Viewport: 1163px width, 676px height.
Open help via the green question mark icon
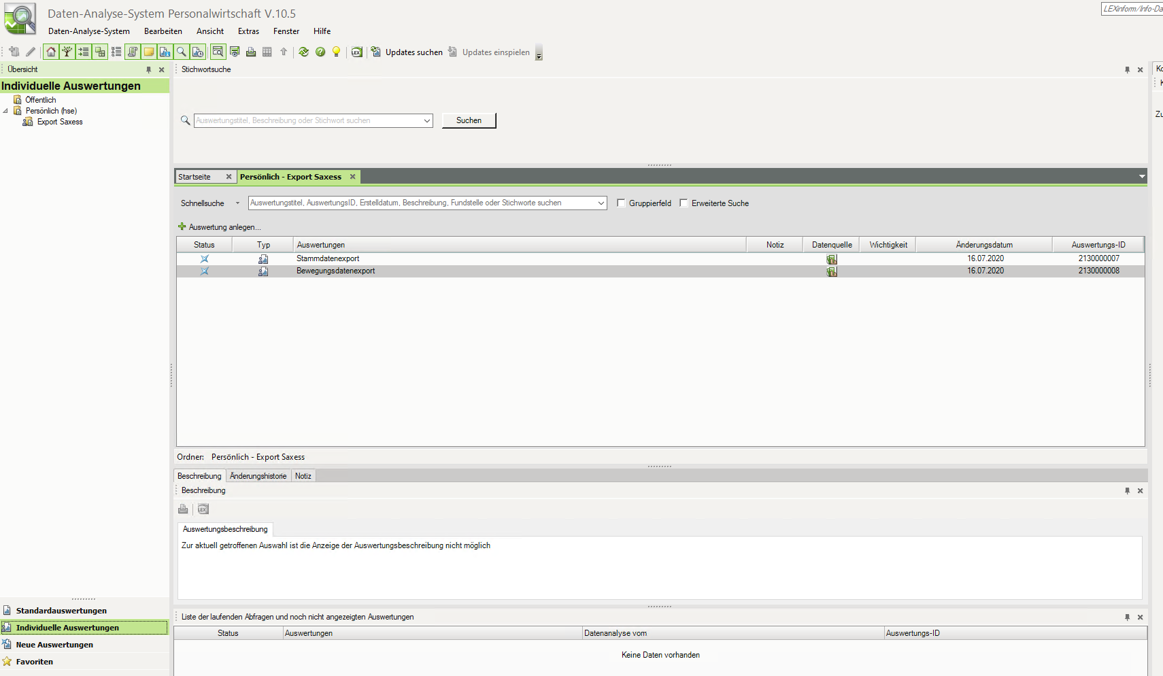(320, 52)
